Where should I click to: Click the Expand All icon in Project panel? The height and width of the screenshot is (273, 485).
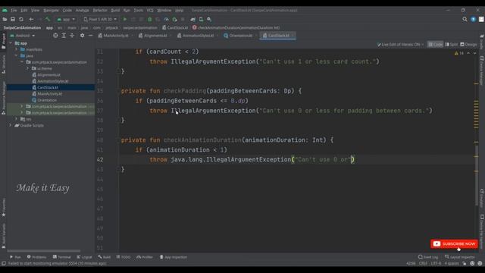point(64,36)
